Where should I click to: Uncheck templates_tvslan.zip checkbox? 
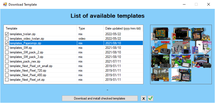pyautogui.click(x=7, y=34)
